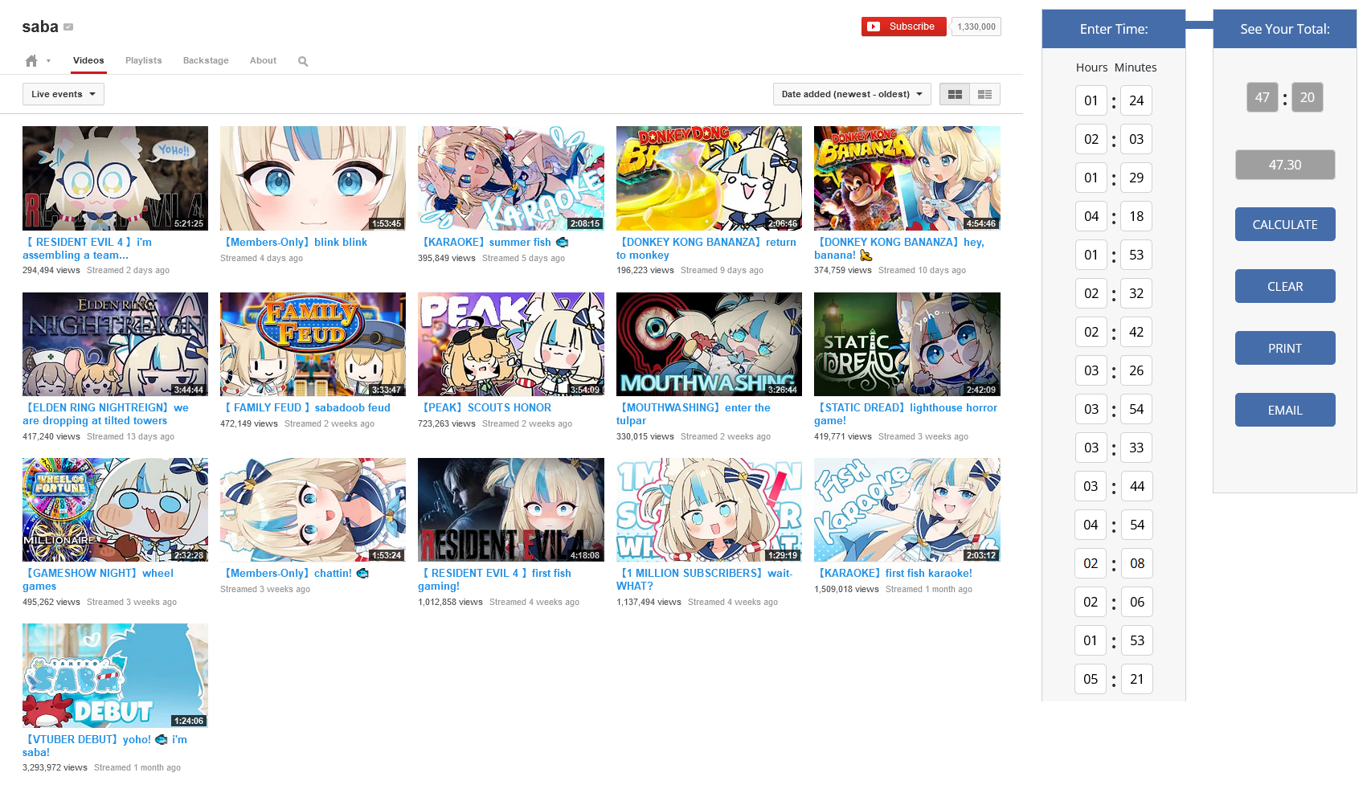Switch to grid view layout
The height and width of the screenshot is (789, 1371).
click(955, 94)
